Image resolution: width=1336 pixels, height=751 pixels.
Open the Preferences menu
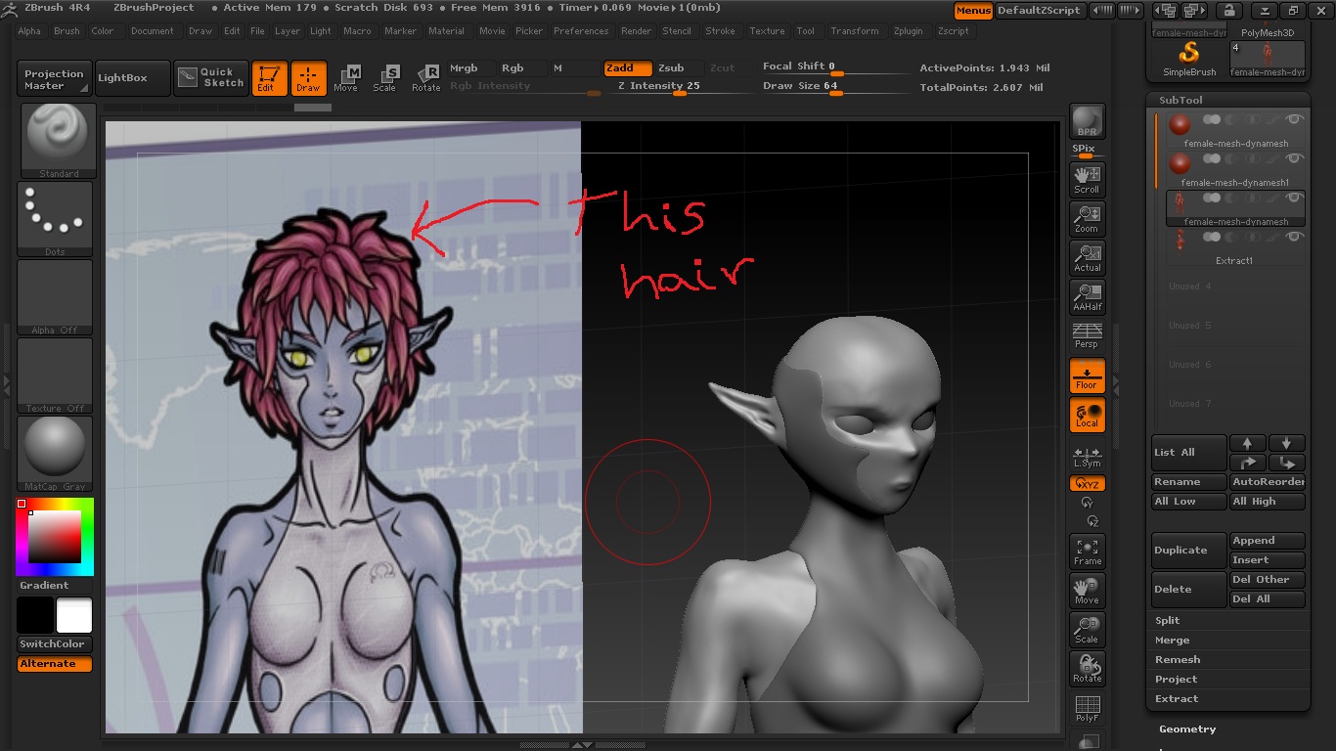(581, 31)
